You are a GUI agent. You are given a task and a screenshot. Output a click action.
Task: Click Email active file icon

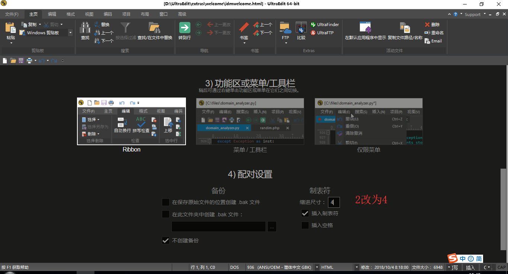(427, 41)
